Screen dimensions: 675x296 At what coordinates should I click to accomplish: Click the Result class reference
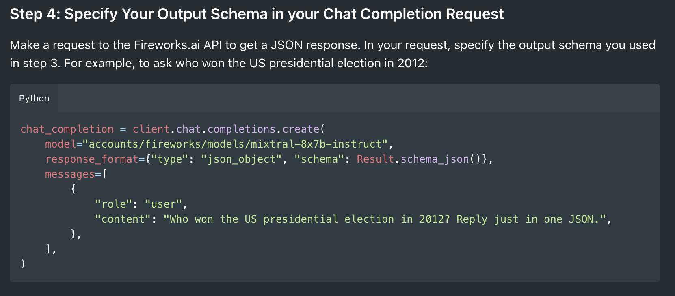[x=375, y=159]
